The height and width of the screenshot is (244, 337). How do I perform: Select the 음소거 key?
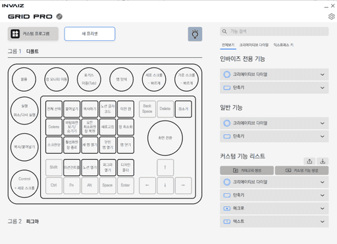[x=183, y=109]
